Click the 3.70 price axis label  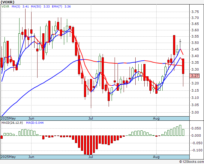(x=195, y=18)
